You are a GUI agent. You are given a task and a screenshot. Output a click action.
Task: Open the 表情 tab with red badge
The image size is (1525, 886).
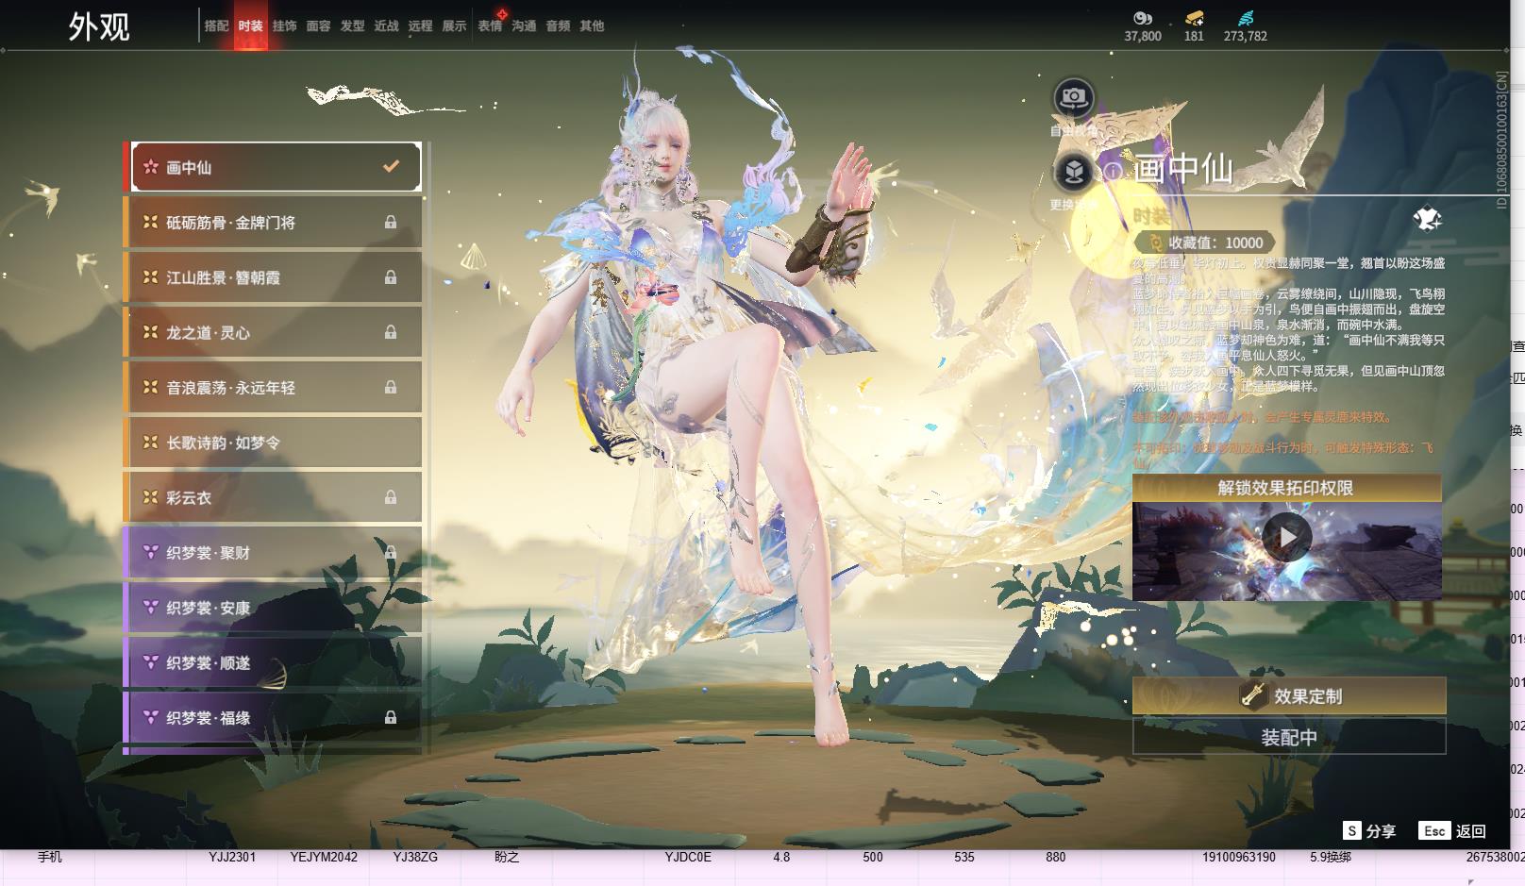click(x=489, y=25)
